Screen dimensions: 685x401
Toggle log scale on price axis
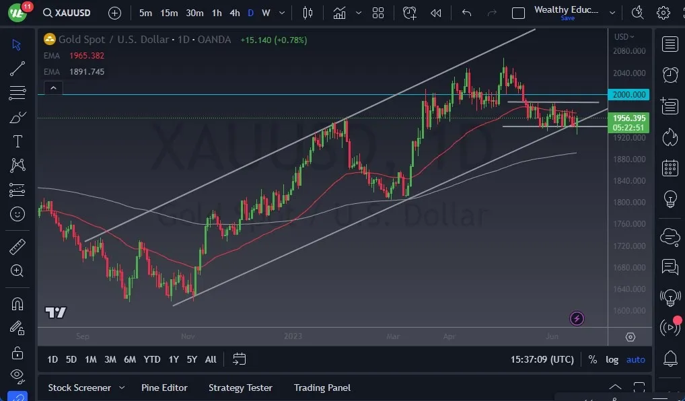612,359
